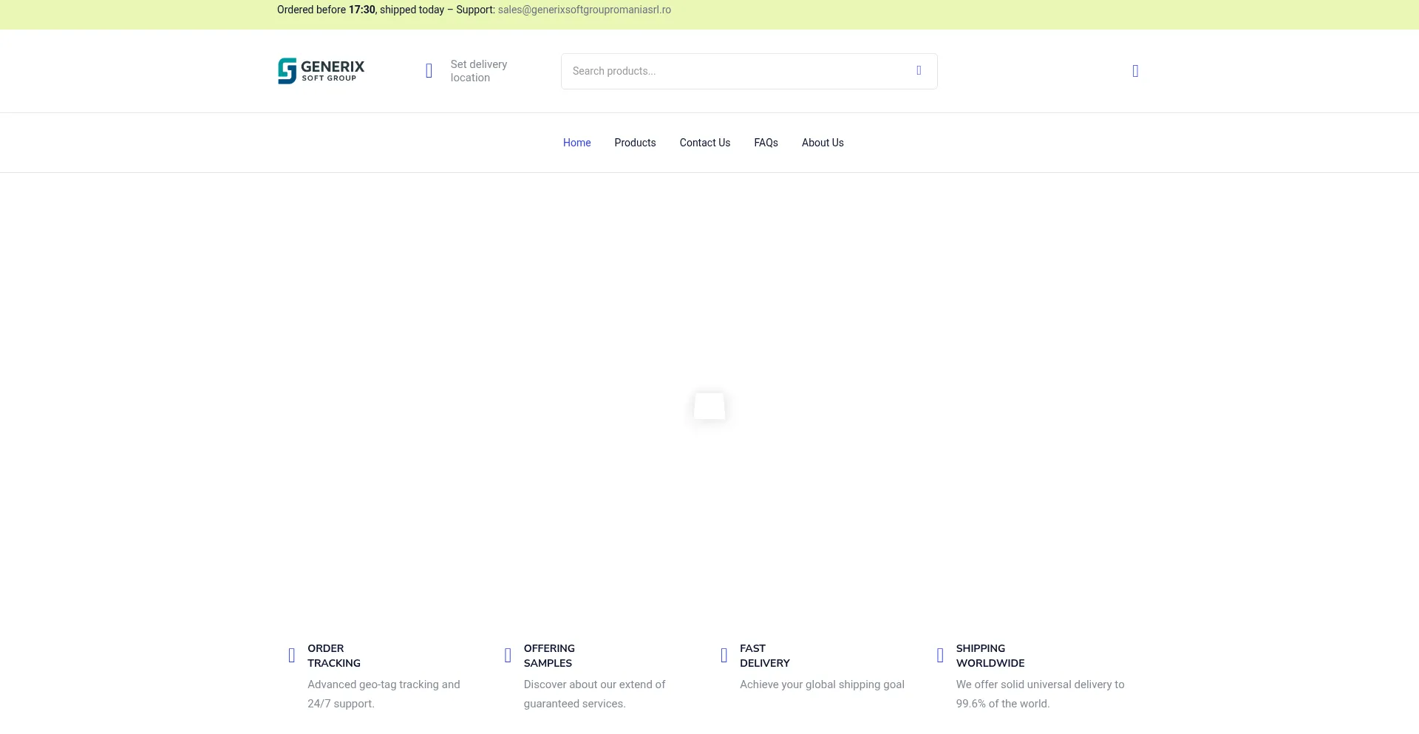The height and width of the screenshot is (734, 1419).
Task: Click the delivery location pin icon
Action: pyautogui.click(x=429, y=71)
